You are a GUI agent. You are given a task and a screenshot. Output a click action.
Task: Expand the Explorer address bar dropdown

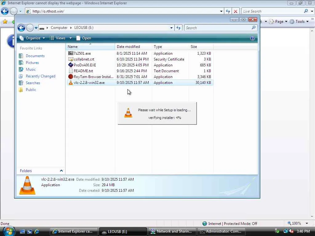tap(171, 28)
